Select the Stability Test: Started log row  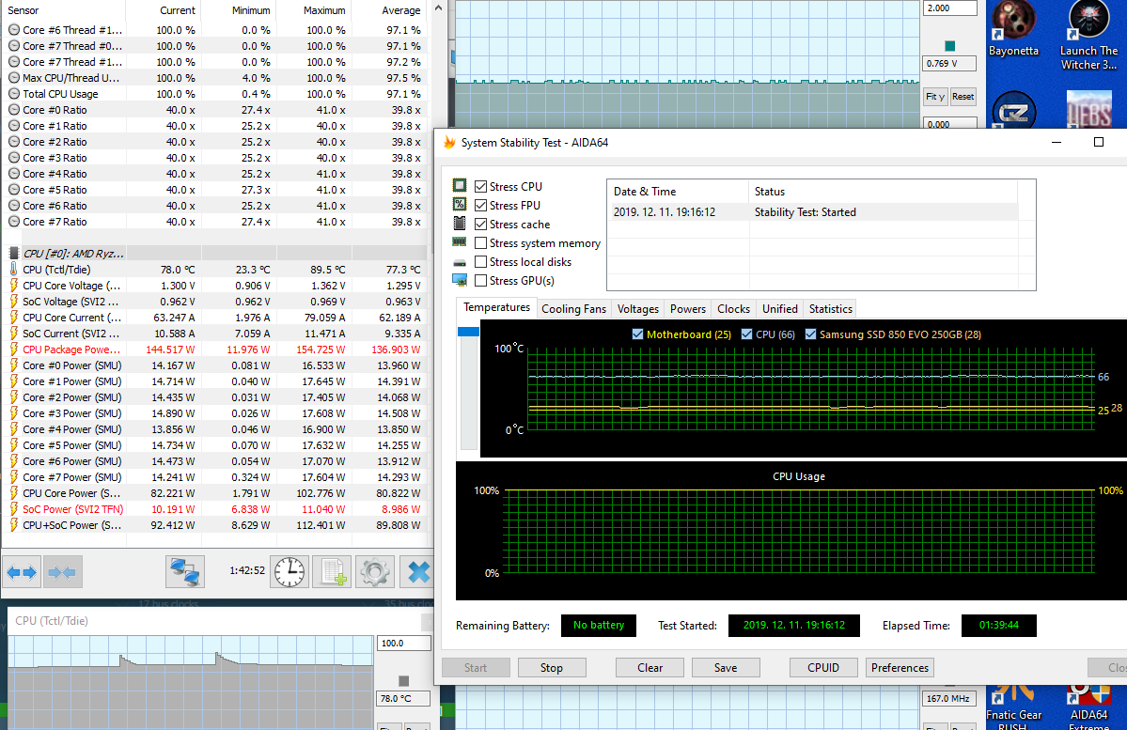tap(814, 212)
